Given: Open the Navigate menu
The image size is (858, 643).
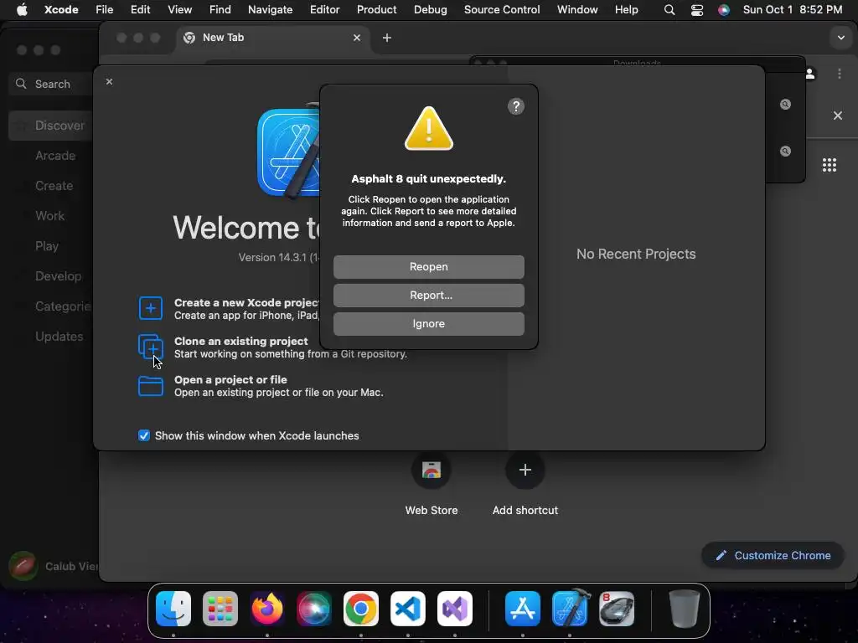Looking at the screenshot, I should (x=270, y=9).
